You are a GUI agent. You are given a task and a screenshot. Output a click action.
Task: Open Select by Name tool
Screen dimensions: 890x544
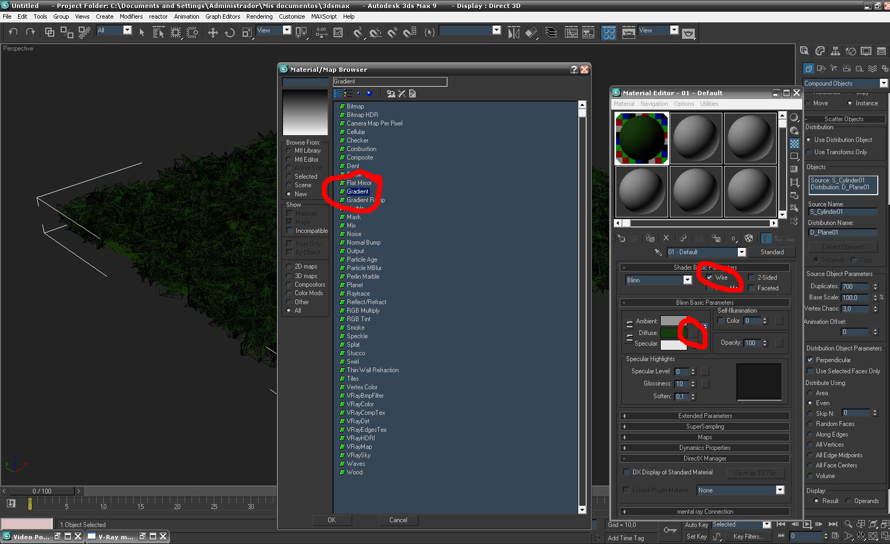pyautogui.click(x=159, y=32)
